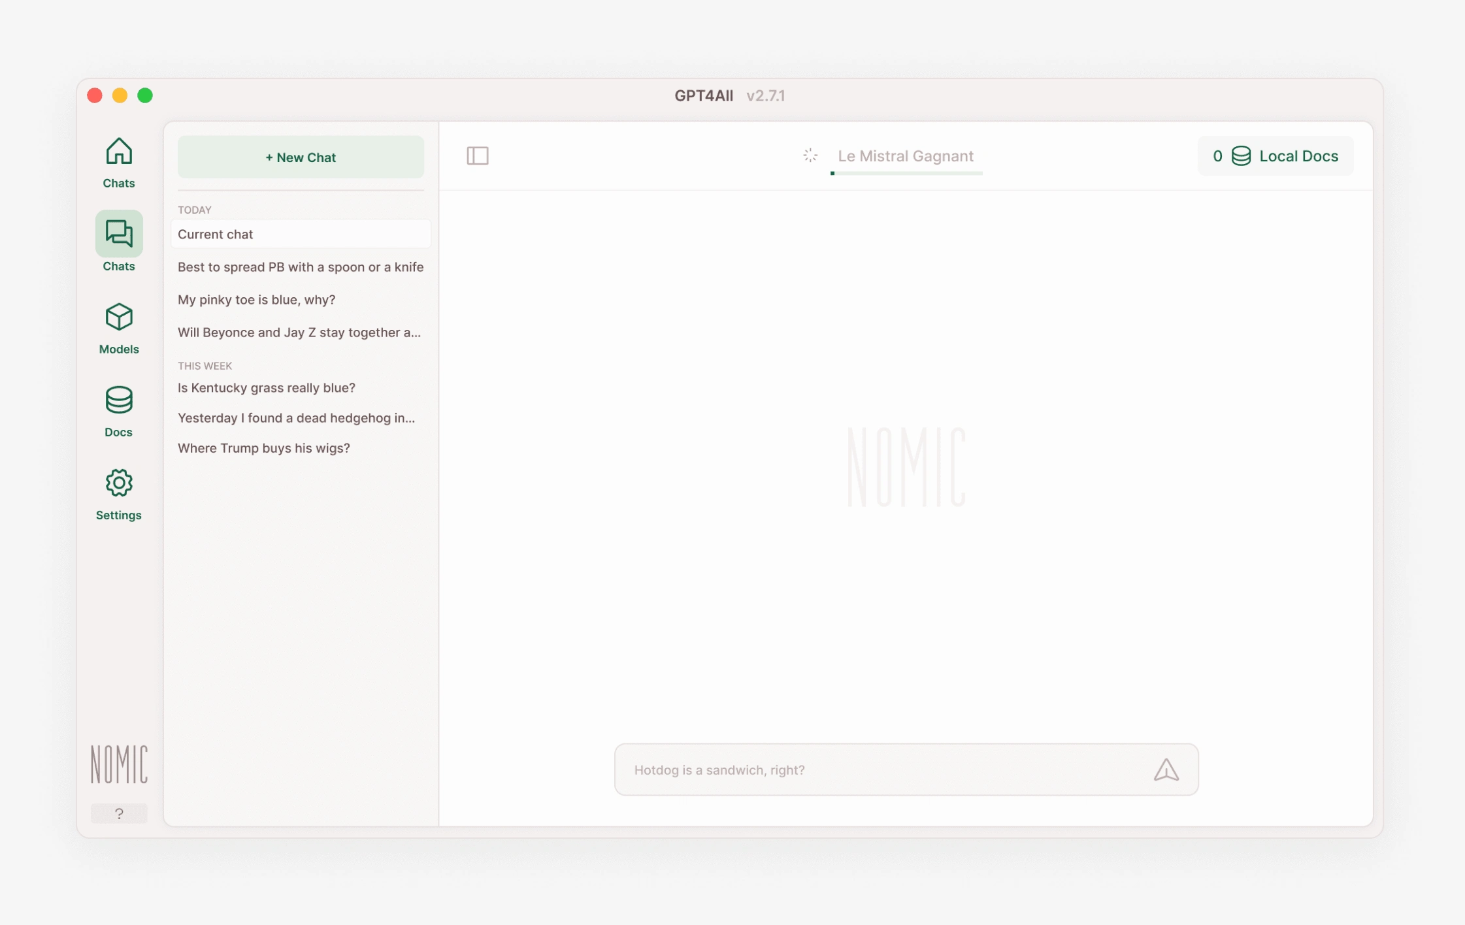The width and height of the screenshot is (1465, 925).
Task: Click the Nomic logo in sidebar
Action: pyautogui.click(x=119, y=764)
